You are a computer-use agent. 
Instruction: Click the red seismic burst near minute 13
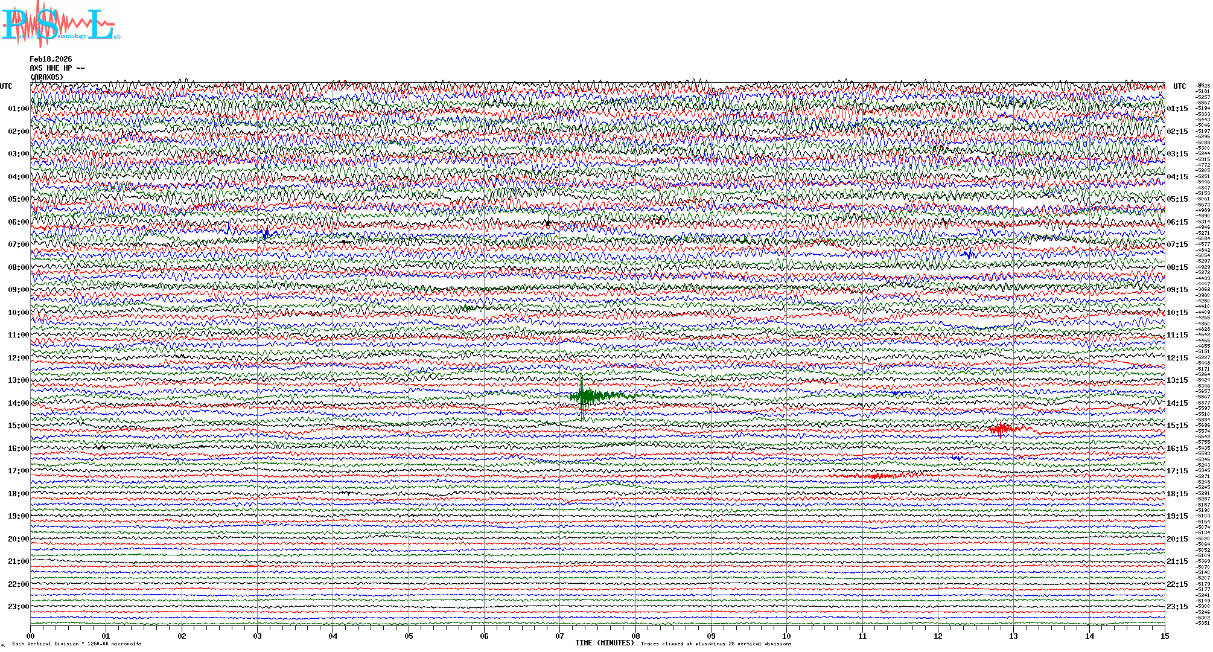pyautogui.click(x=1001, y=429)
